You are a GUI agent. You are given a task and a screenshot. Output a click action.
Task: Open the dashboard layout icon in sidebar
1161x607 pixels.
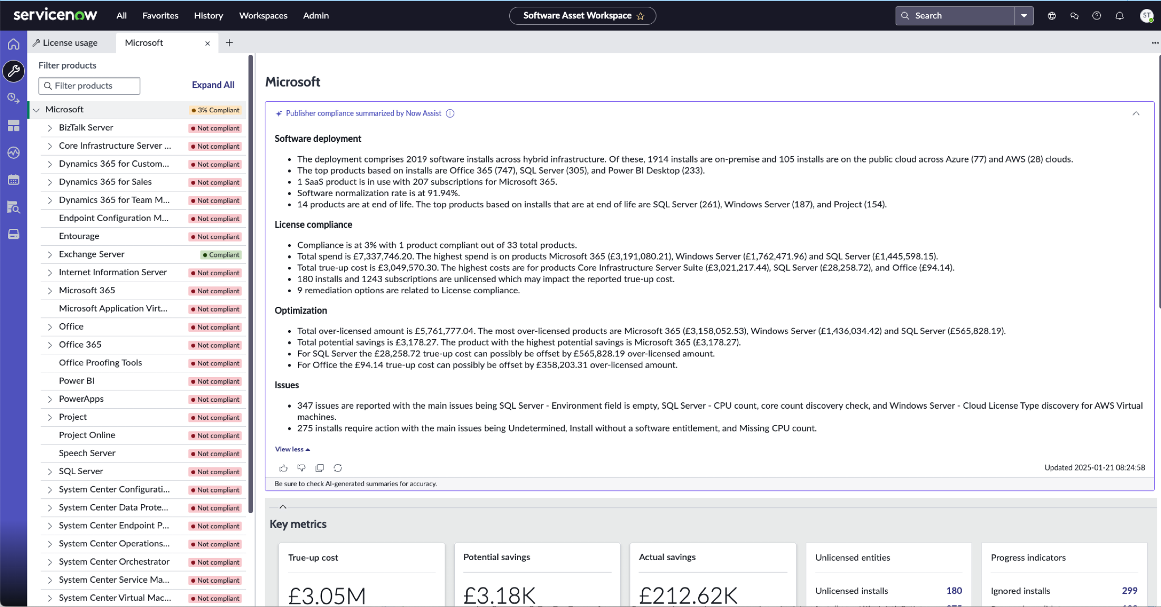14,126
